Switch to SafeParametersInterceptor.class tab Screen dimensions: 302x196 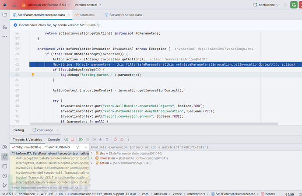[x=41, y=15]
